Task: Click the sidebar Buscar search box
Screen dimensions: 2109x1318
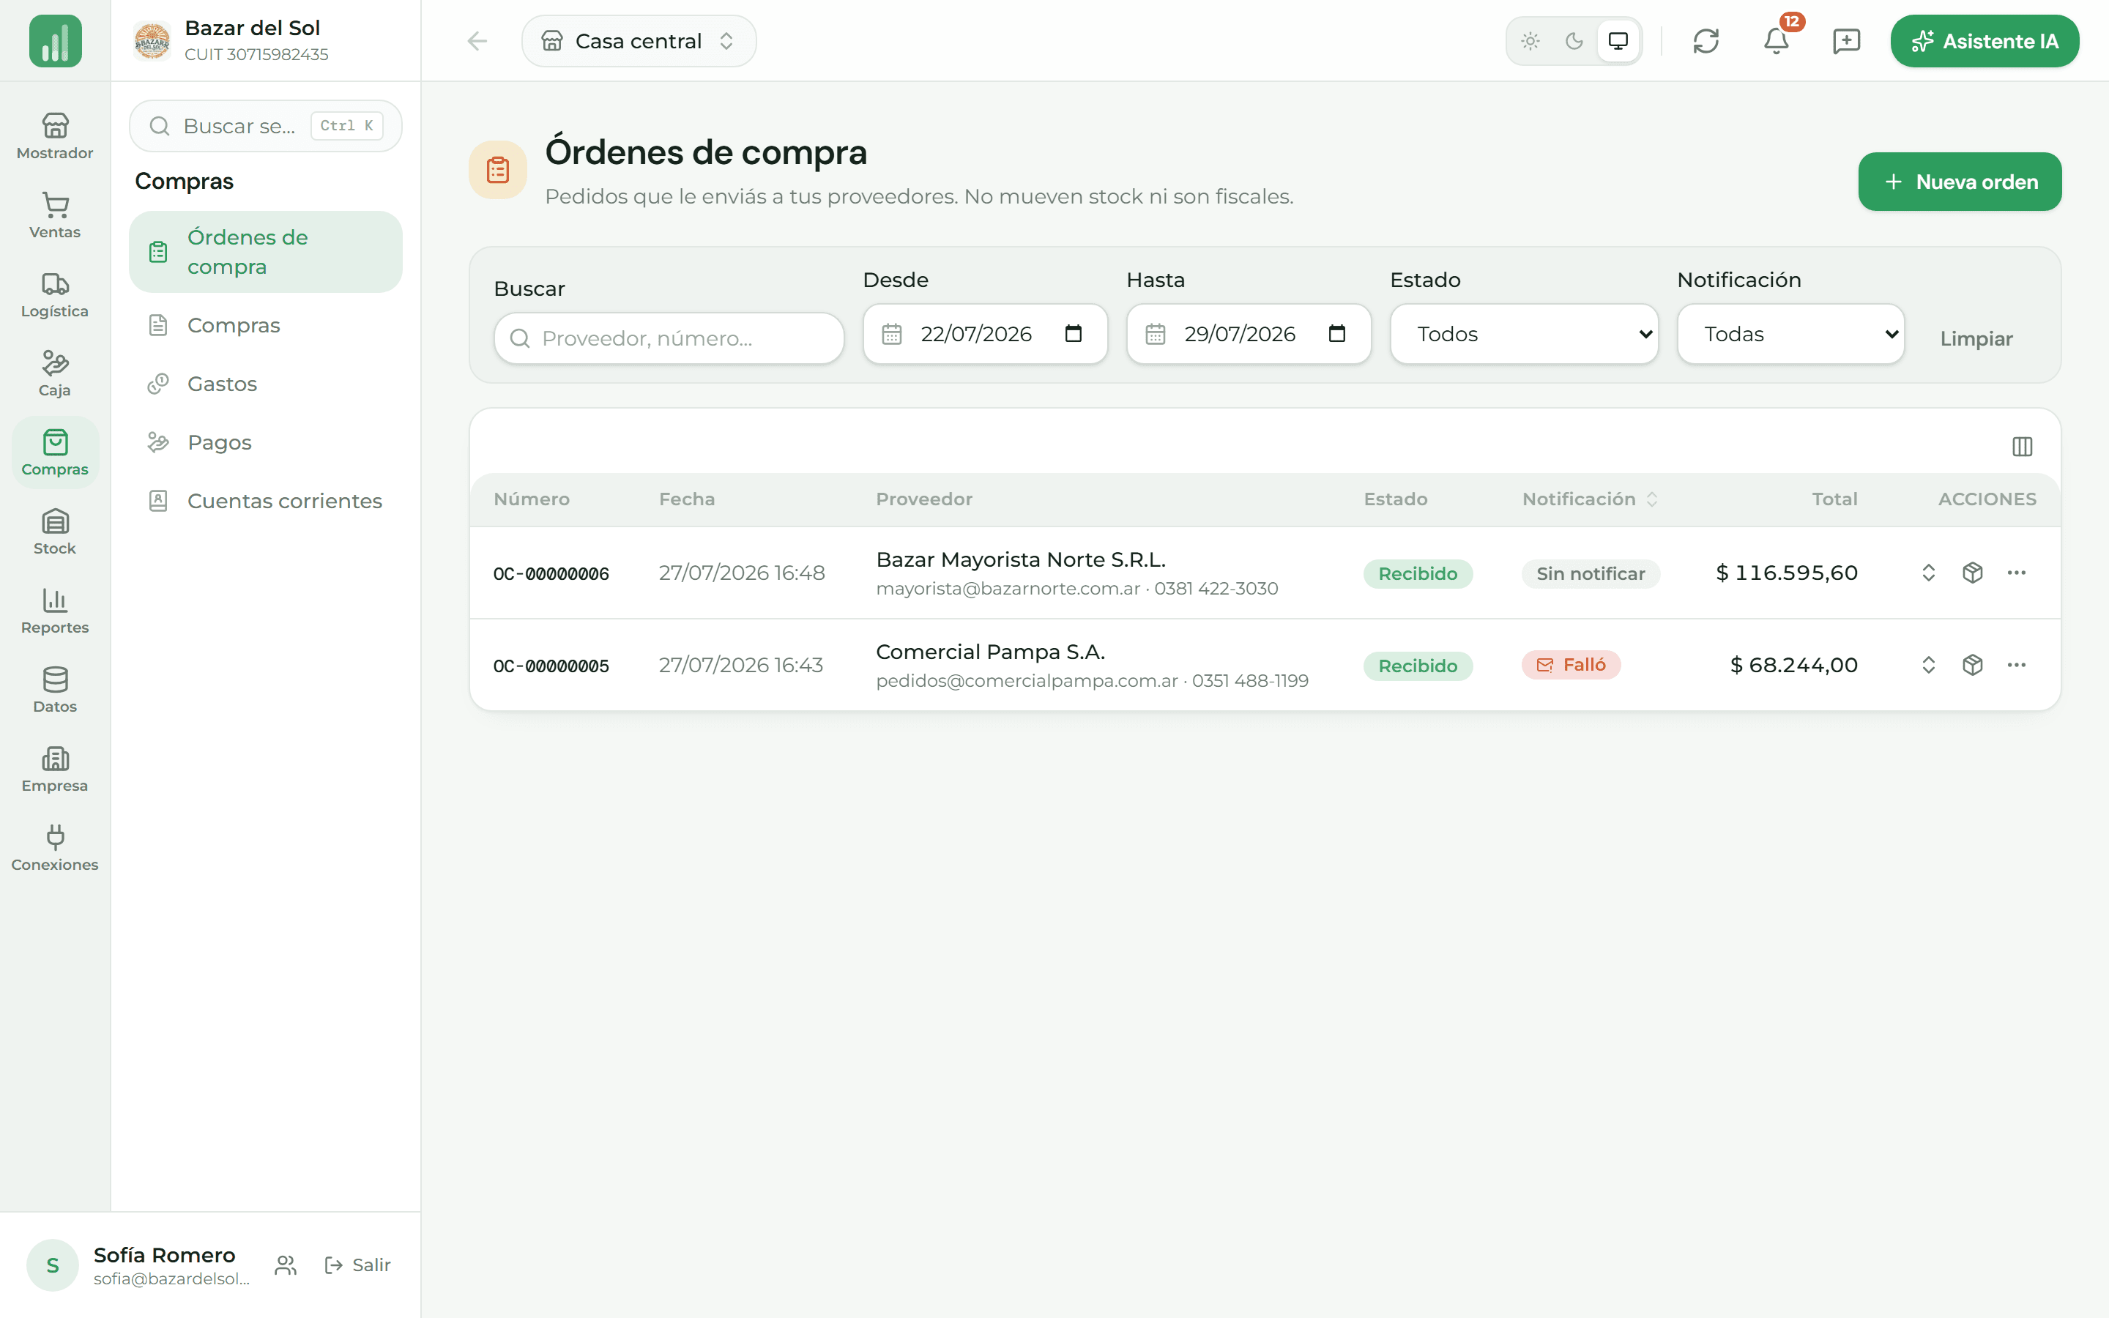Action: pyautogui.click(x=266, y=125)
